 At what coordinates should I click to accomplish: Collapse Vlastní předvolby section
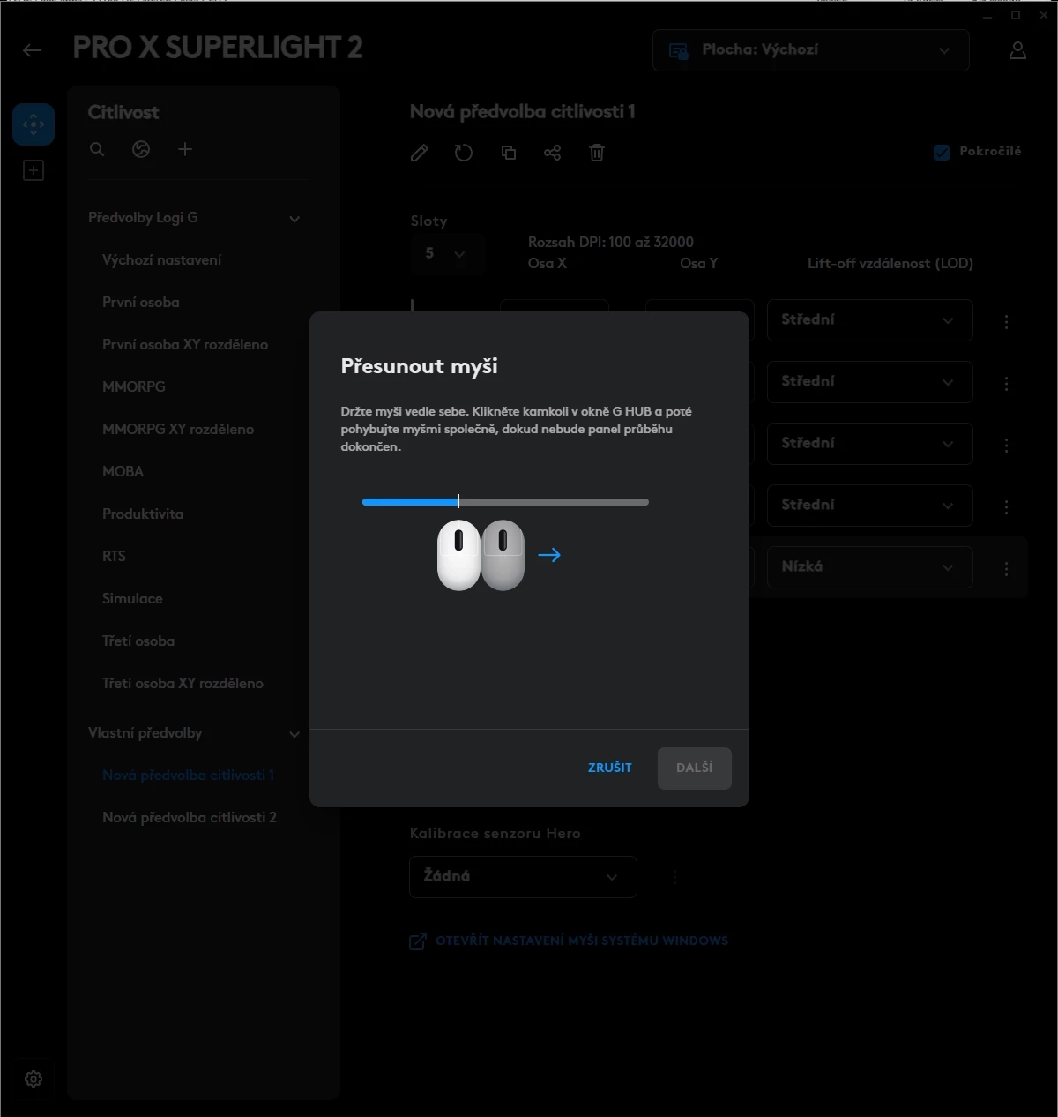click(294, 734)
